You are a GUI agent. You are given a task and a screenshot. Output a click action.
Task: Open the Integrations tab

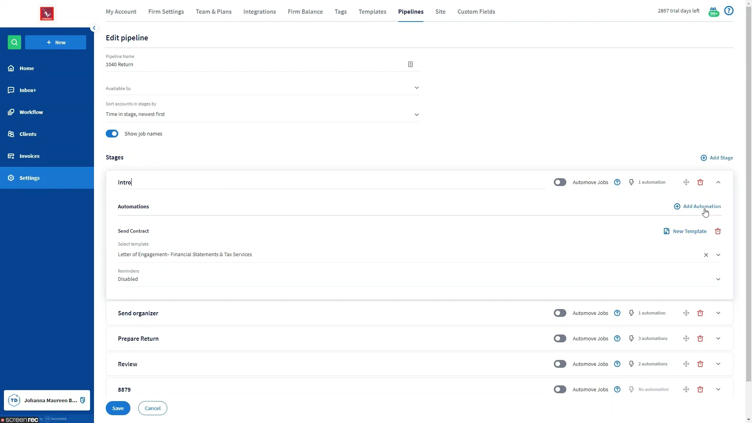(260, 11)
